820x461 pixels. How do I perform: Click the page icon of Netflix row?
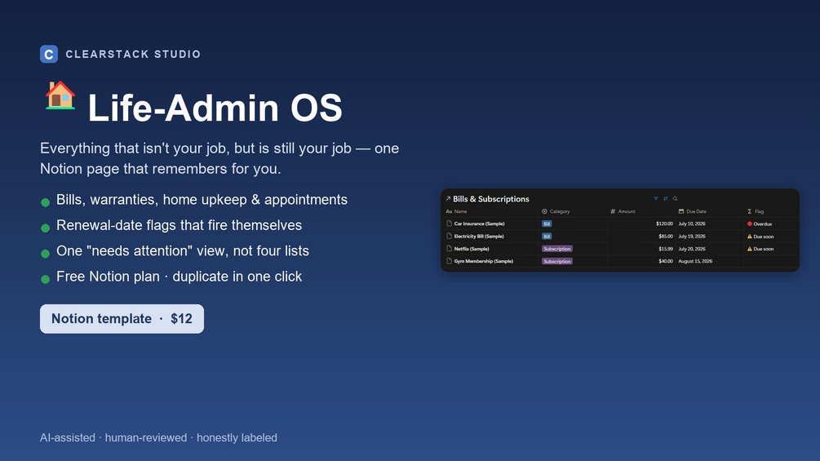pyautogui.click(x=449, y=248)
